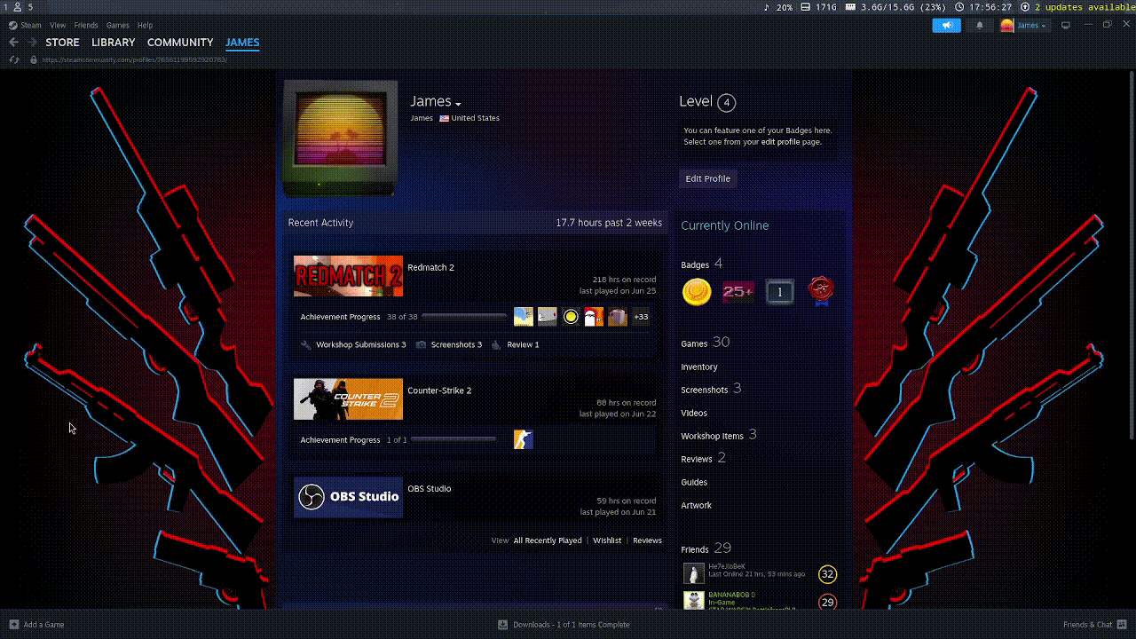The height and width of the screenshot is (639, 1136).
Task: Go to the STORE tab
Action: [62, 43]
